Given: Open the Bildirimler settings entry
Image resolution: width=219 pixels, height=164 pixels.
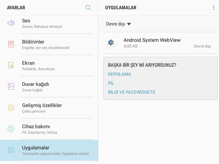Looking at the screenshot, I should (49, 44).
